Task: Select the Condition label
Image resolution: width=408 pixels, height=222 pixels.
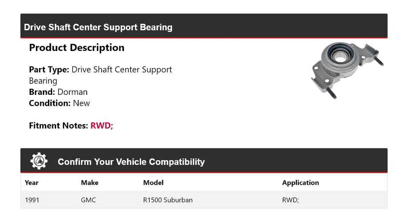Action: click(x=50, y=103)
